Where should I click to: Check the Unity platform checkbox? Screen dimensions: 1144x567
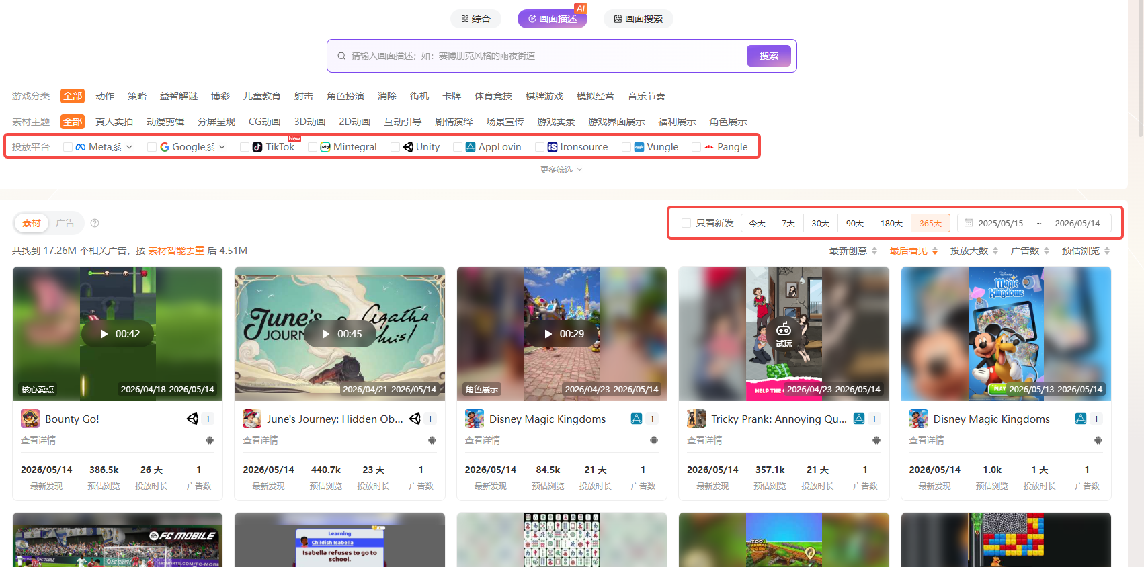point(395,147)
